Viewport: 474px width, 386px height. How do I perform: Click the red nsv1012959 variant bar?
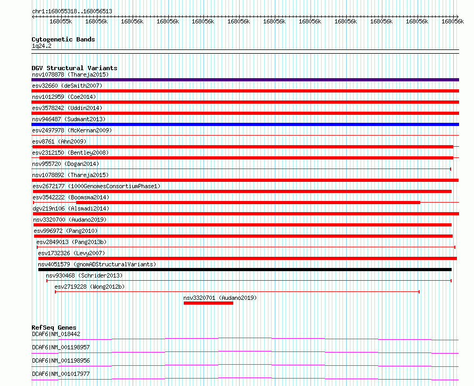tap(245, 102)
